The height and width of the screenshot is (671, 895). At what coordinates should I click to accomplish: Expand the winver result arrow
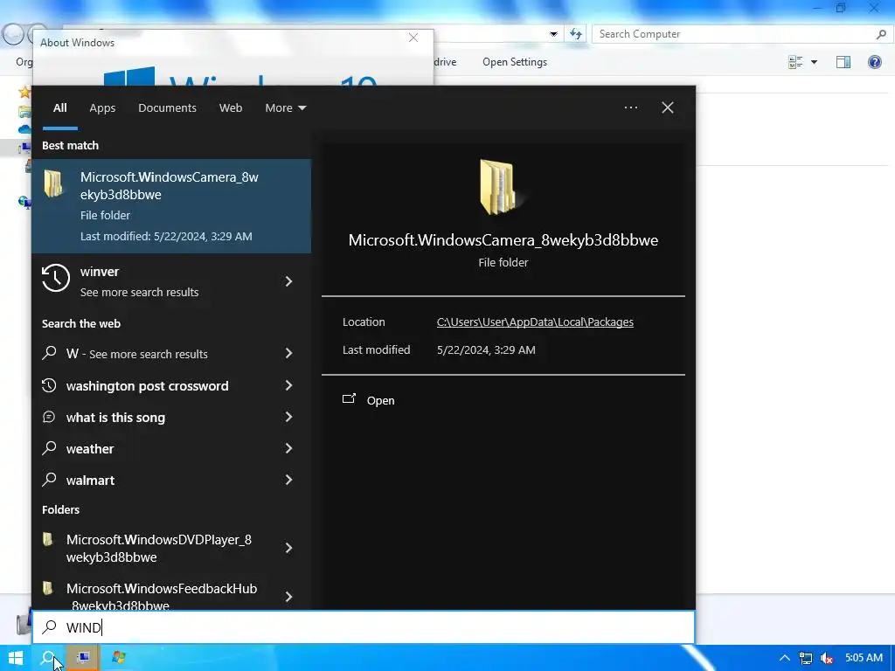(x=288, y=281)
